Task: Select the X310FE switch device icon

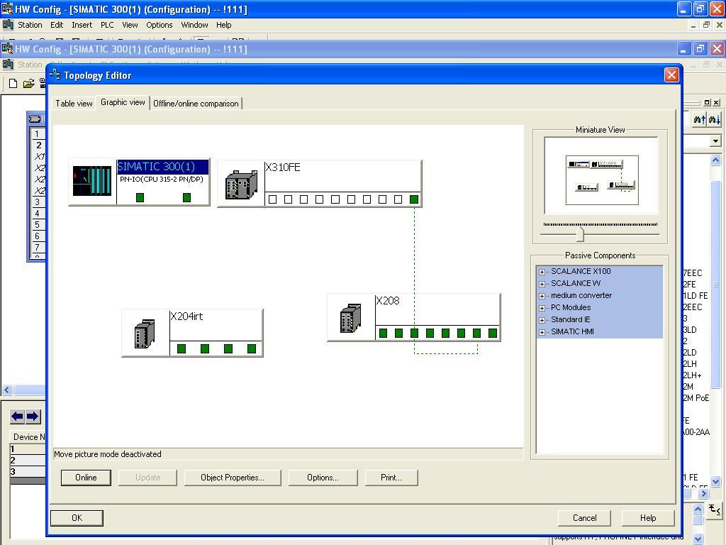Action: pyautogui.click(x=241, y=185)
